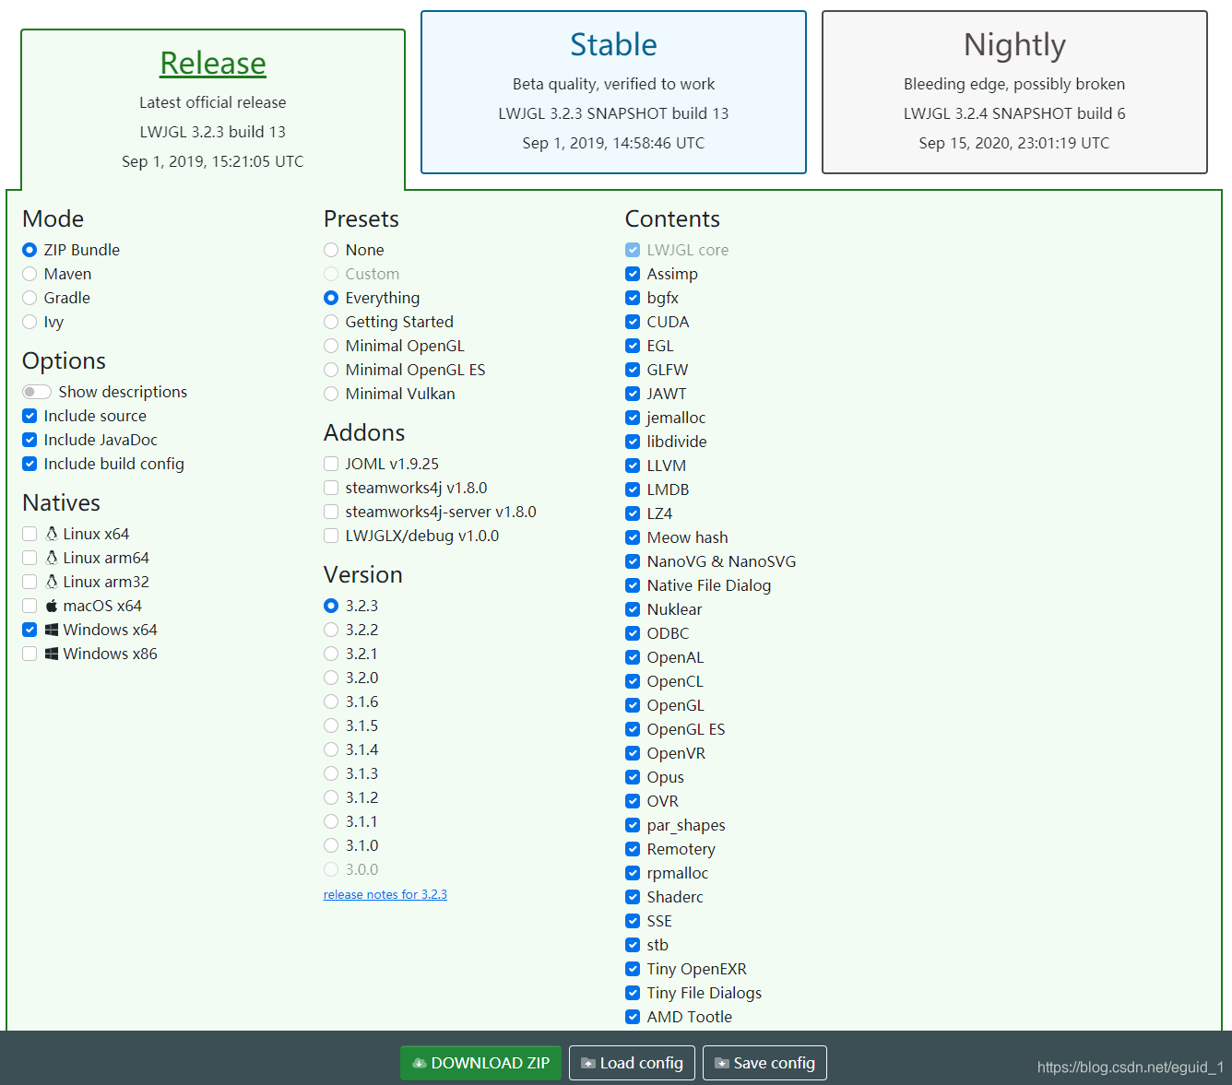1232x1085 pixels.
Task: Click the Windows logo beside Windows x64
Action: click(x=52, y=630)
